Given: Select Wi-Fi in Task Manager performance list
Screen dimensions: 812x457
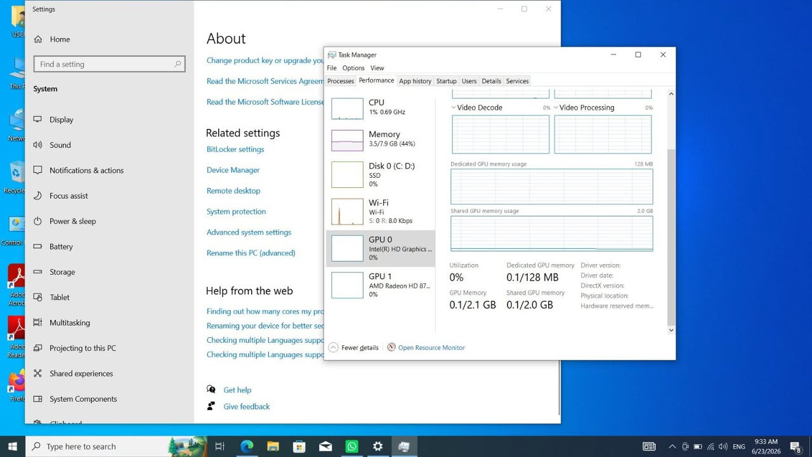Looking at the screenshot, I should (x=381, y=211).
